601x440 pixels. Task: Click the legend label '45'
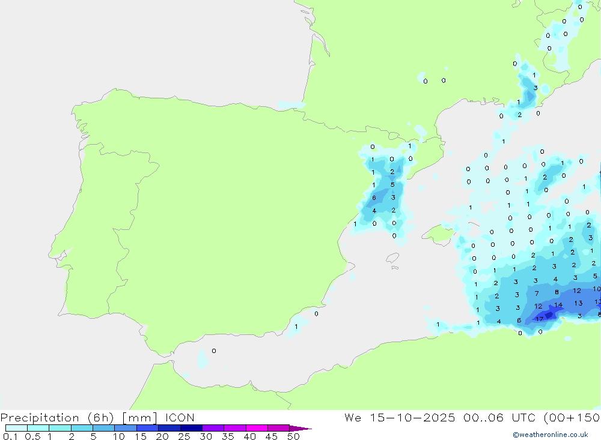272,436
